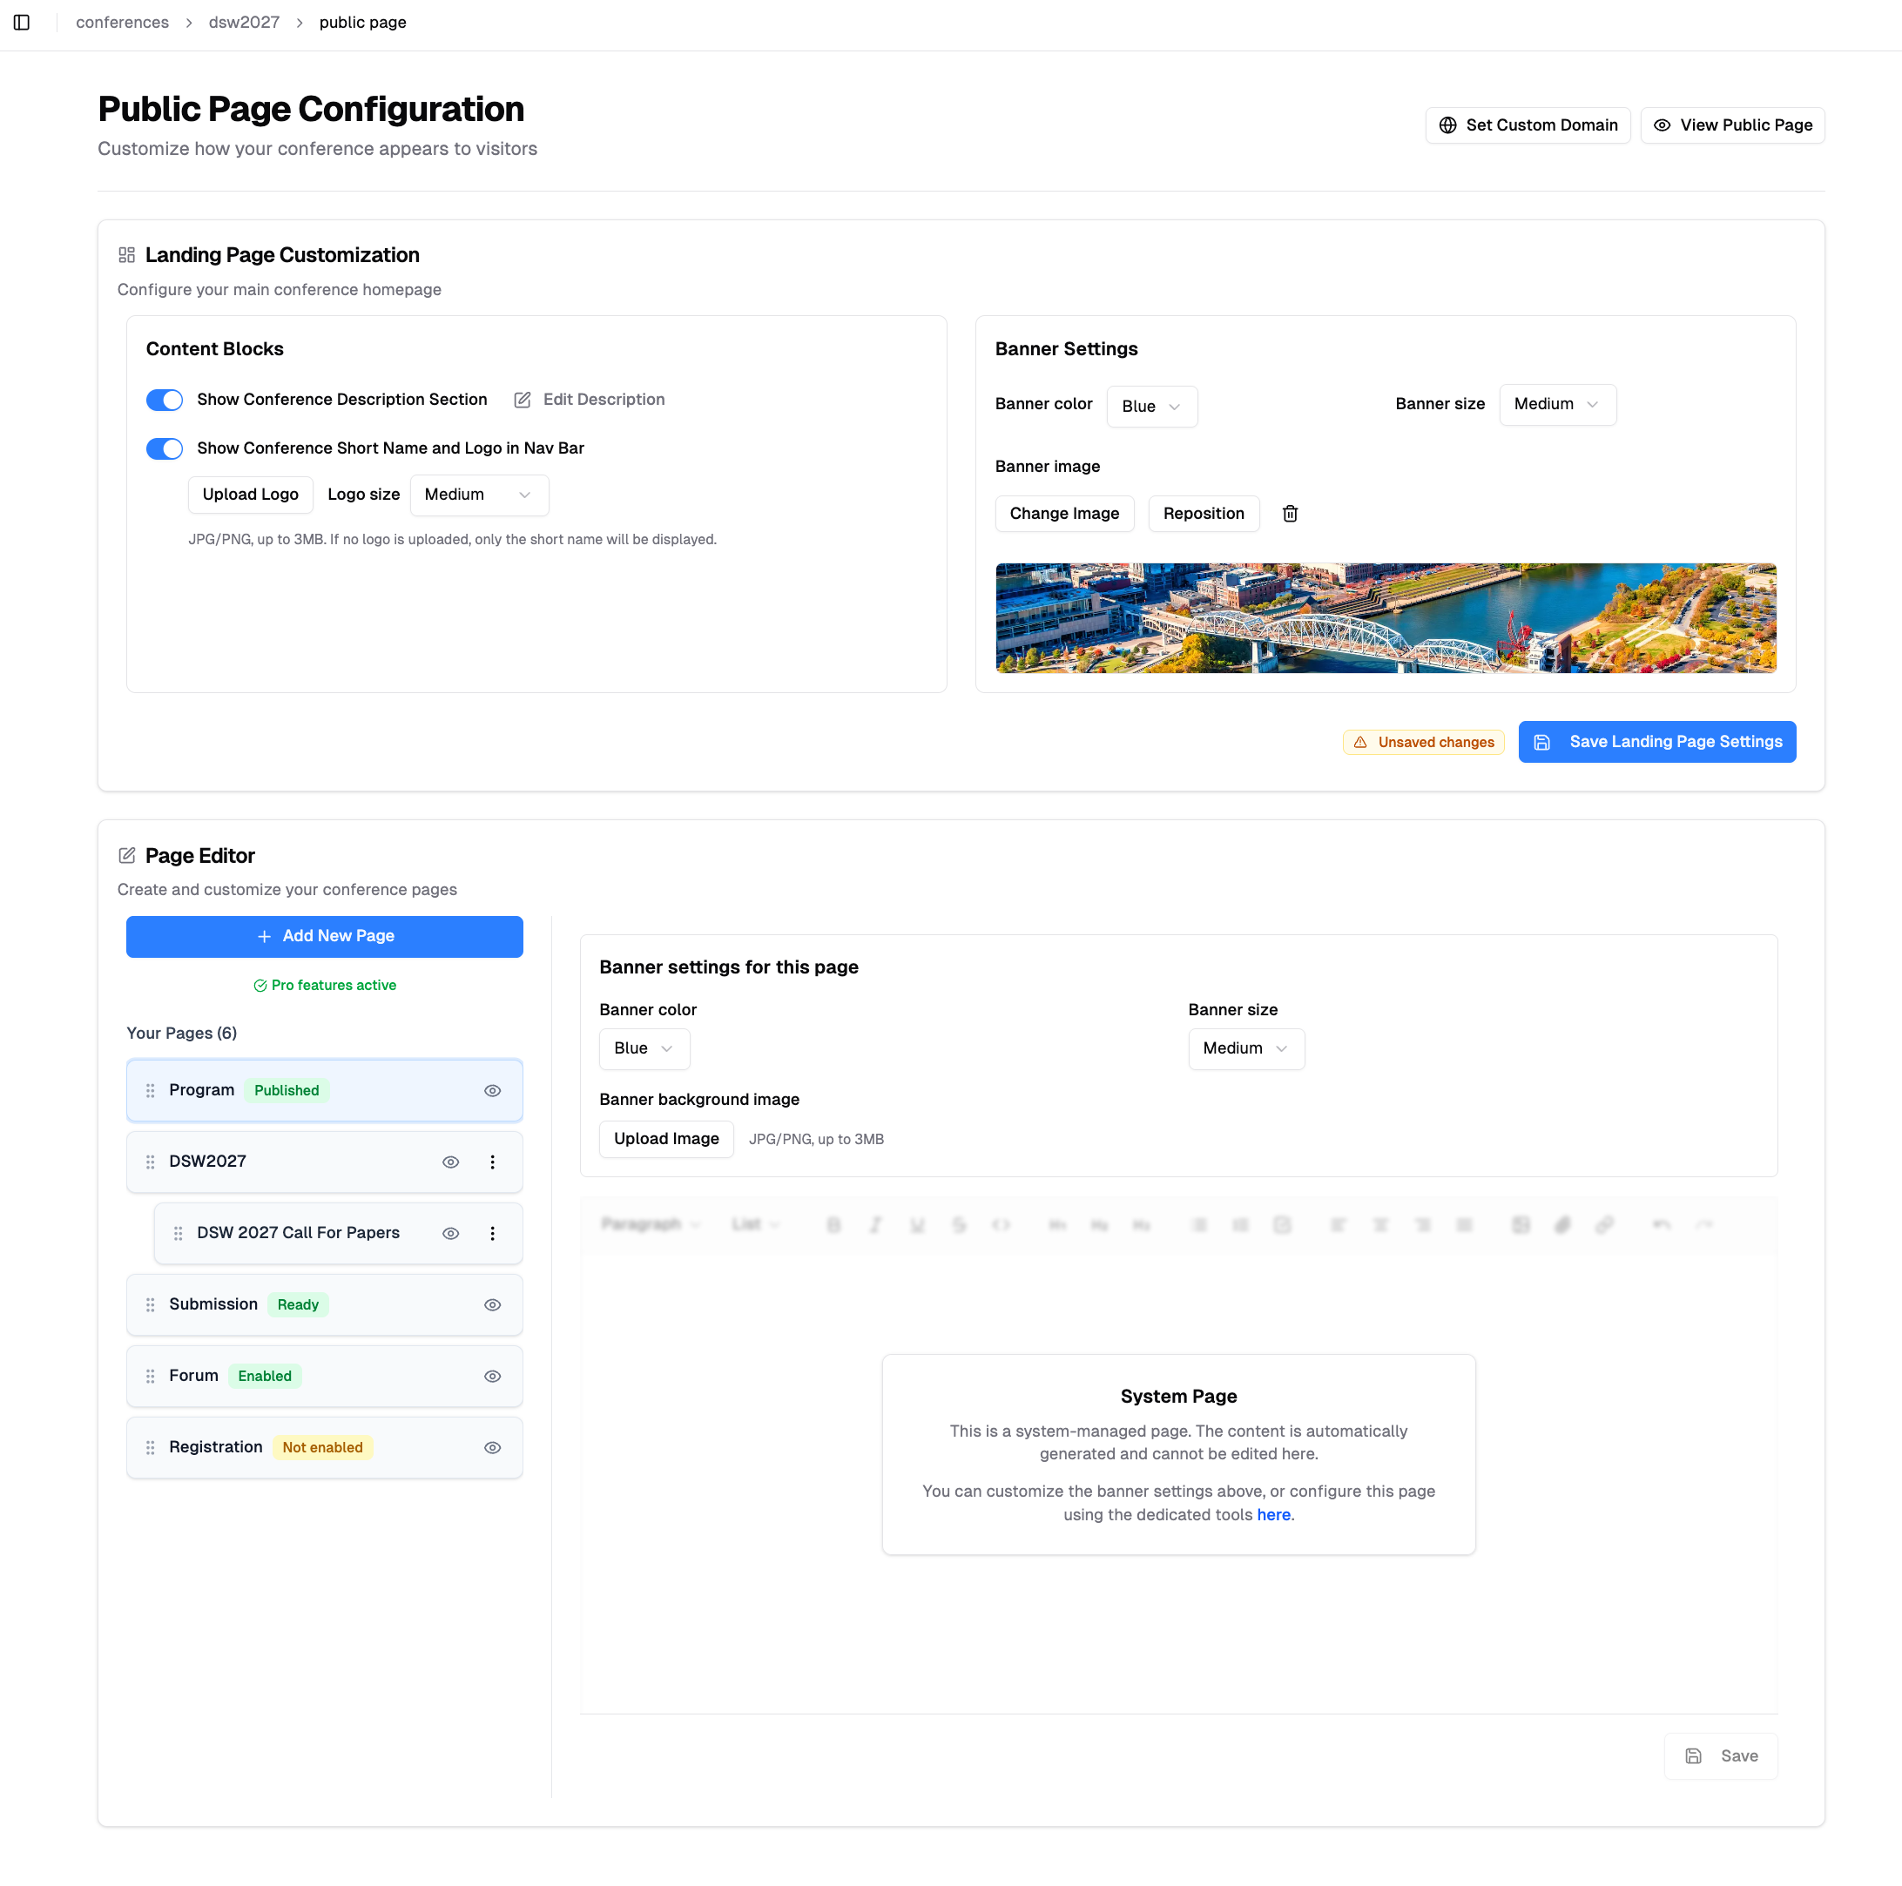Viewport: 1902px width, 1886px height.
Task: Open the DSW2027 page three-dot menu
Action: 492,1162
